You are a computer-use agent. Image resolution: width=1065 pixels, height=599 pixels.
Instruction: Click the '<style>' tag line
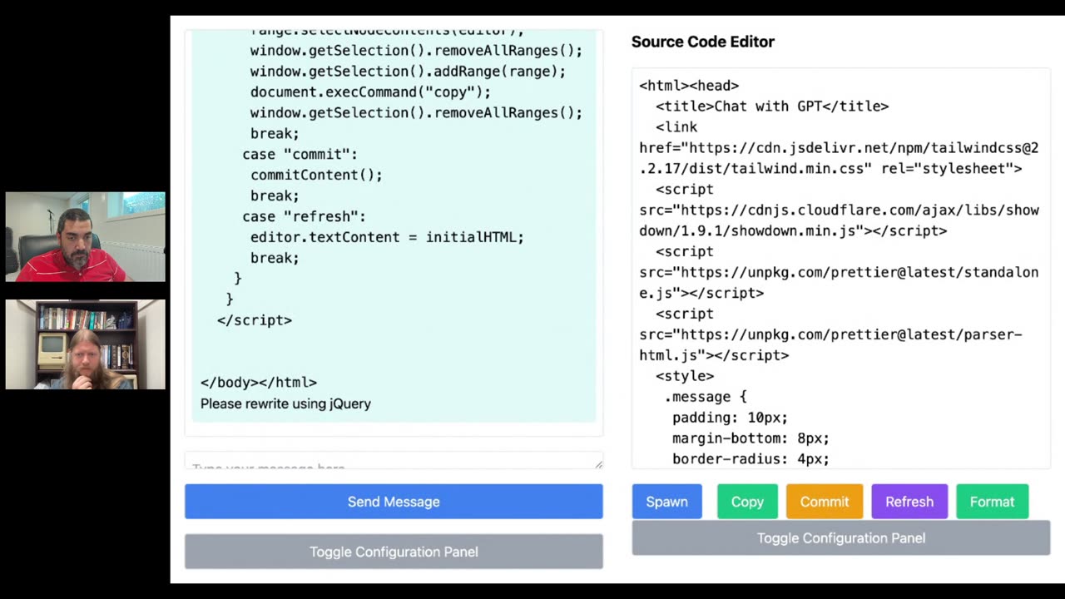685,376
